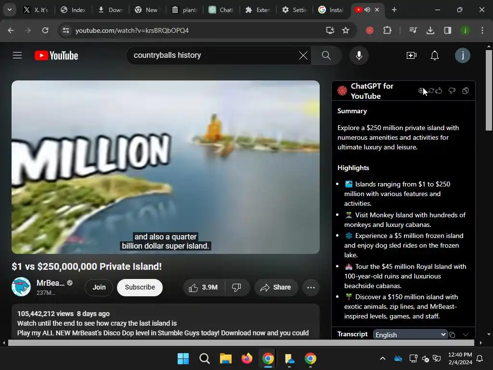The width and height of the screenshot is (493, 370).
Task: Open the Chrome three-dot menu
Action: (x=482, y=30)
